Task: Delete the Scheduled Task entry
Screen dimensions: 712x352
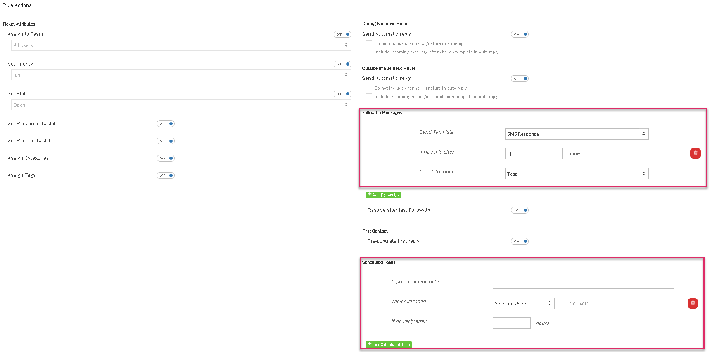Action: pyautogui.click(x=692, y=303)
